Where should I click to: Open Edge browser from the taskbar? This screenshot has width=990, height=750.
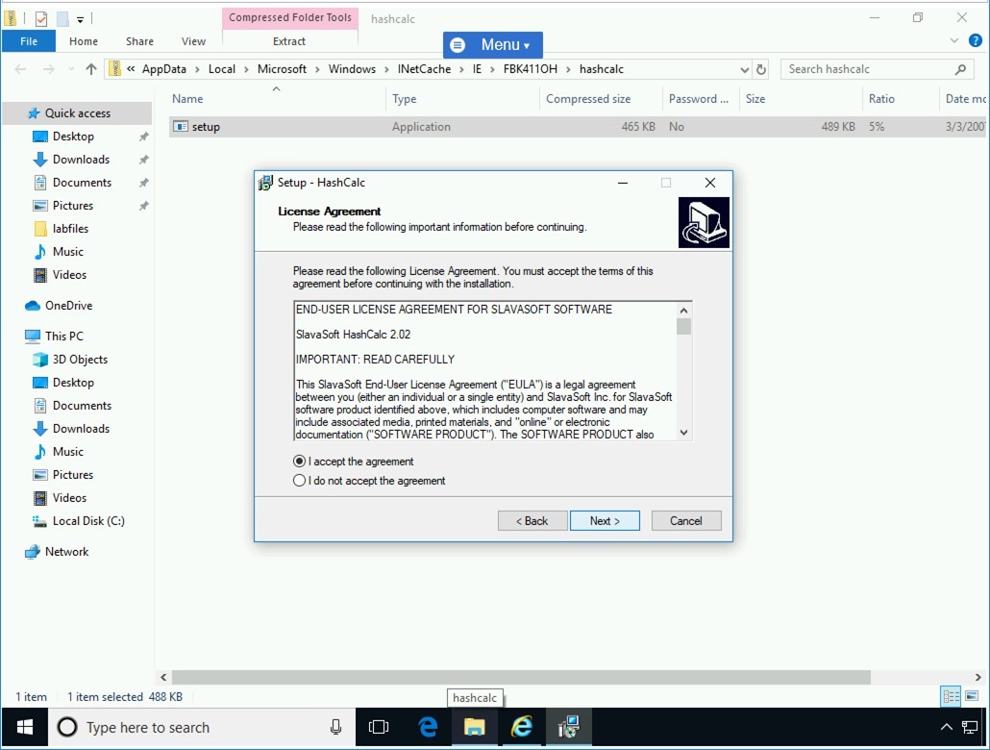coord(428,728)
